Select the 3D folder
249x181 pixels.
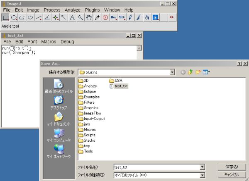point(83,81)
